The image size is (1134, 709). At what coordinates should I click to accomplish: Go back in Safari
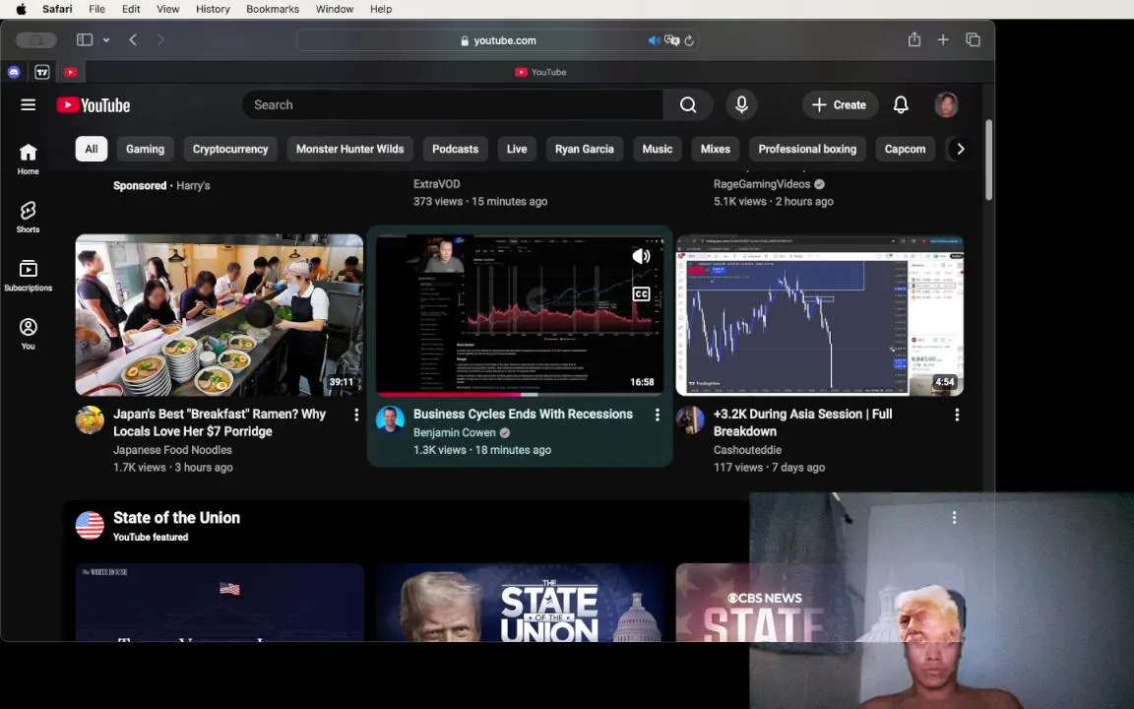(133, 39)
